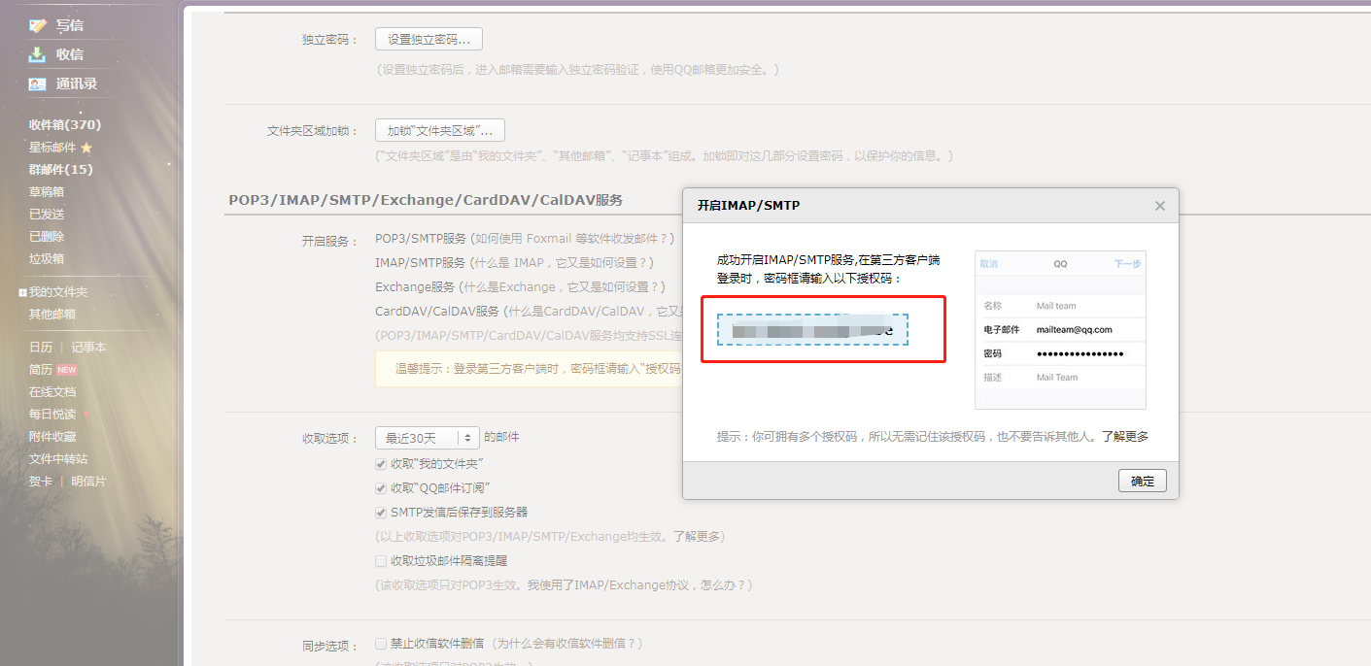Viewport: 1371px width, 666px height.
Task: Toggle SMTP发信后保存到服务器 checkbox
Action: (381, 513)
